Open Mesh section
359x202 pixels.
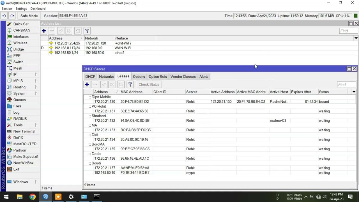click(x=18, y=68)
